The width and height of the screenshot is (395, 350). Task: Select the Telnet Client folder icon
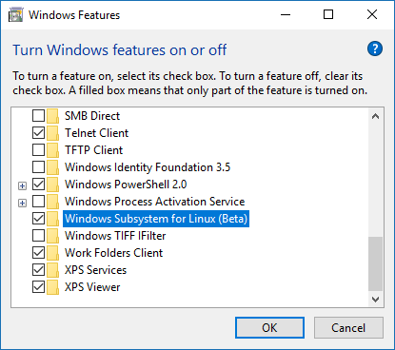coord(52,133)
